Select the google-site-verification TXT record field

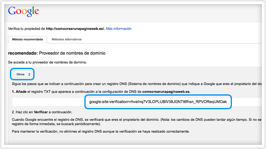[x=137, y=102]
